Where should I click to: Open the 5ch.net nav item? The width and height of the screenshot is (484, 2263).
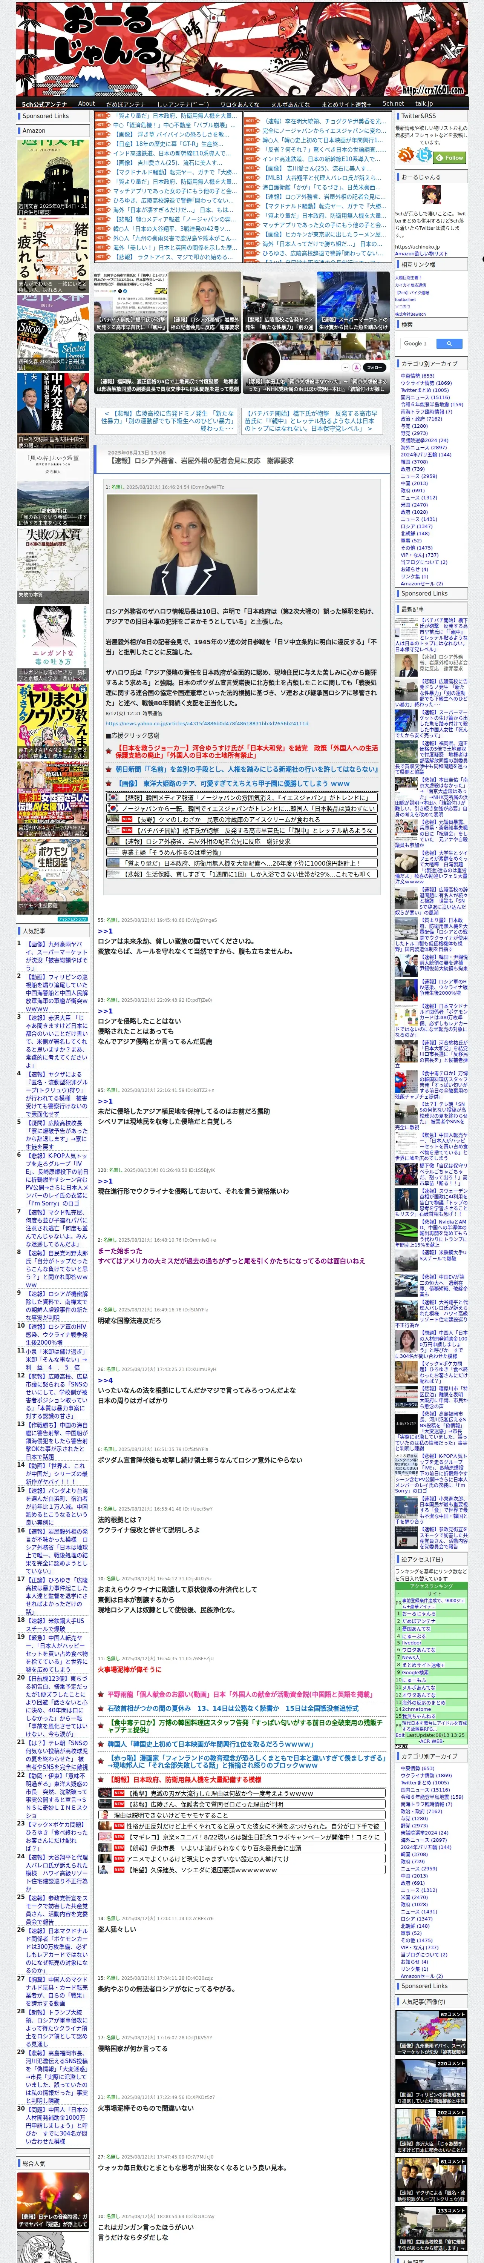(x=393, y=104)
